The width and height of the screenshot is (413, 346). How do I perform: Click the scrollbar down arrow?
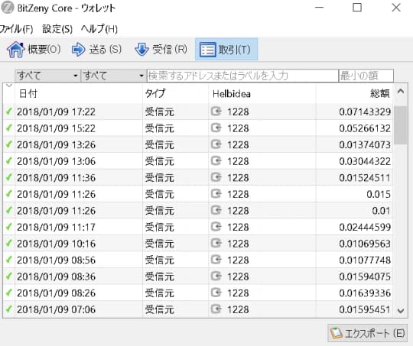pos(401,311)
